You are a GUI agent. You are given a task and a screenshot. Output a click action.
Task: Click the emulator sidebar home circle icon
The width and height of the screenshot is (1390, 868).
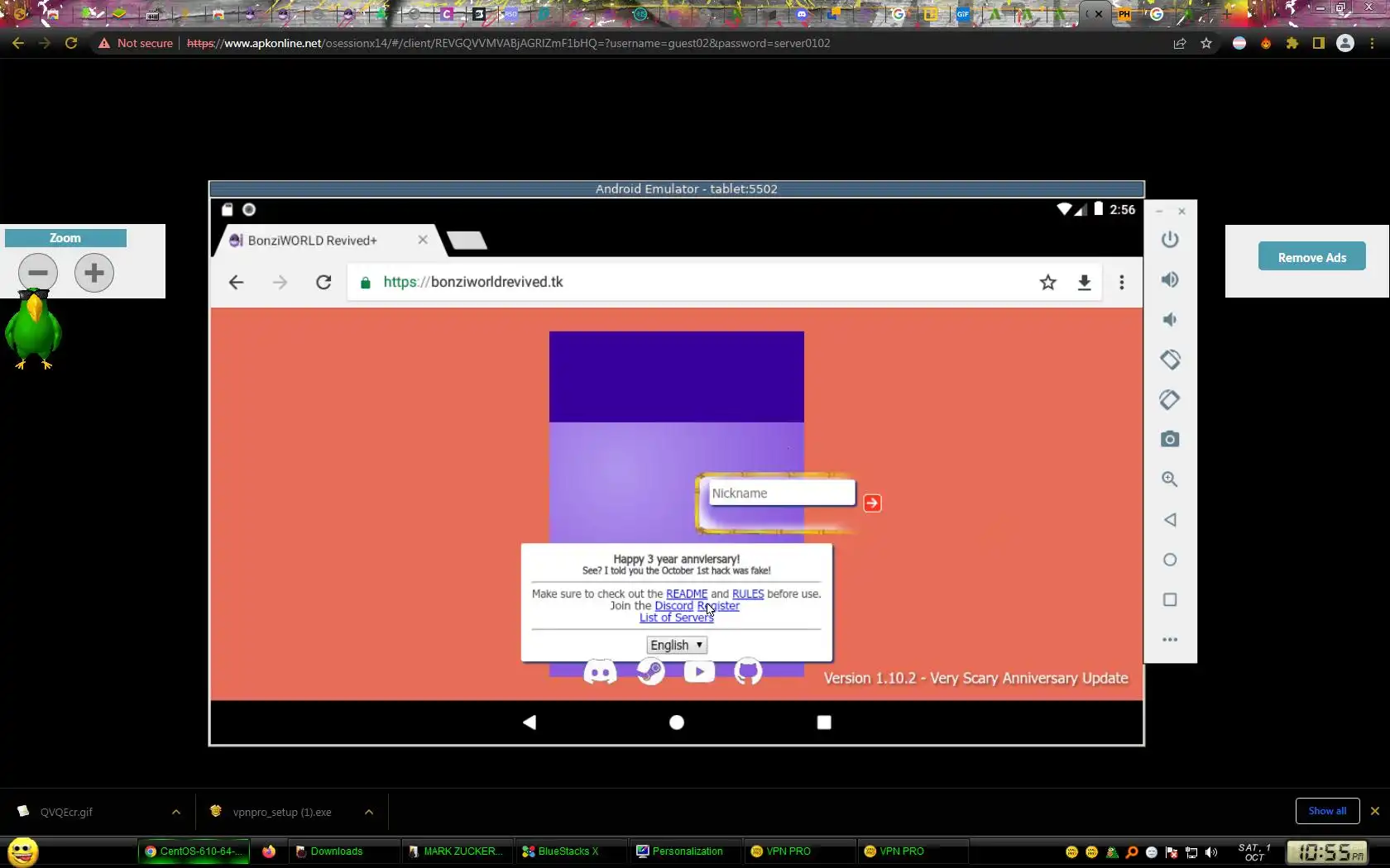click(x=1170, y=560)
